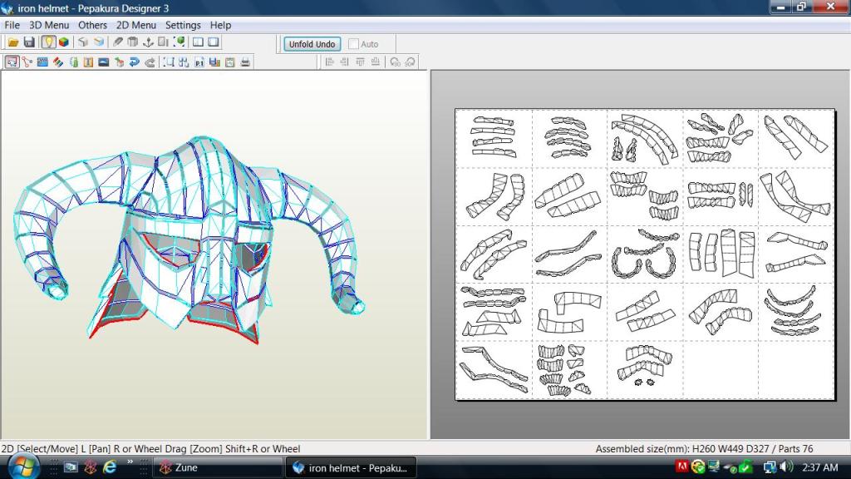Click the Windows Start orb
The width and height of the screenshot is (851, 479).
tap(22, 467)
